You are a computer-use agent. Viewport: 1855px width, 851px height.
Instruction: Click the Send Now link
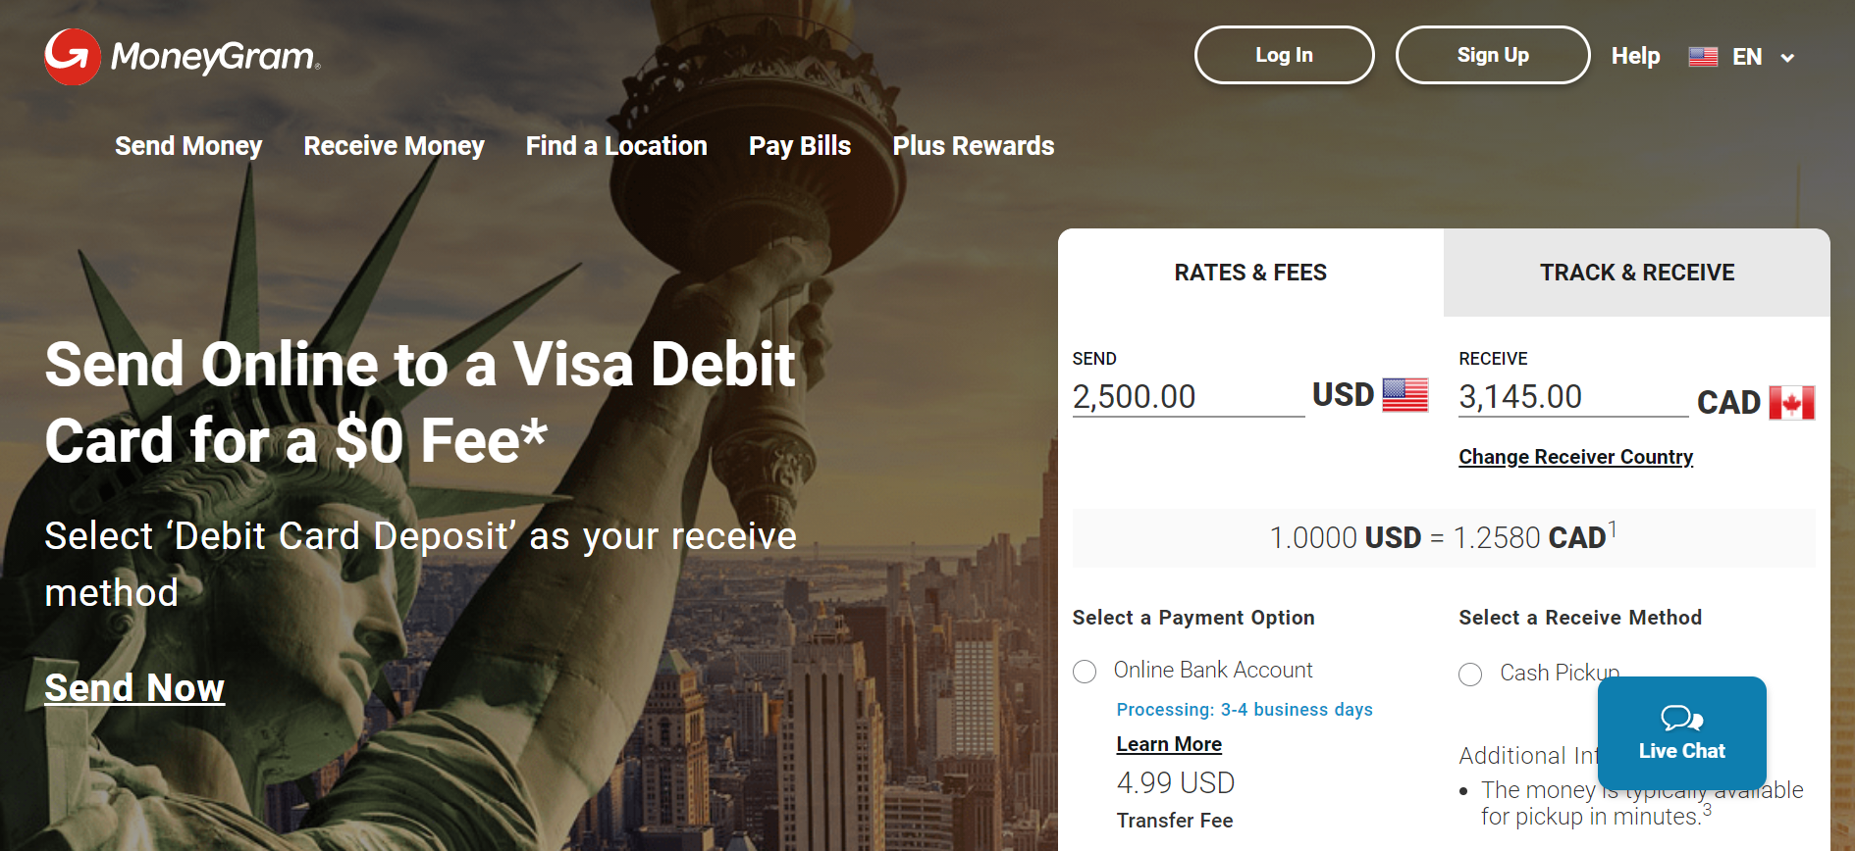pos(134,688)
